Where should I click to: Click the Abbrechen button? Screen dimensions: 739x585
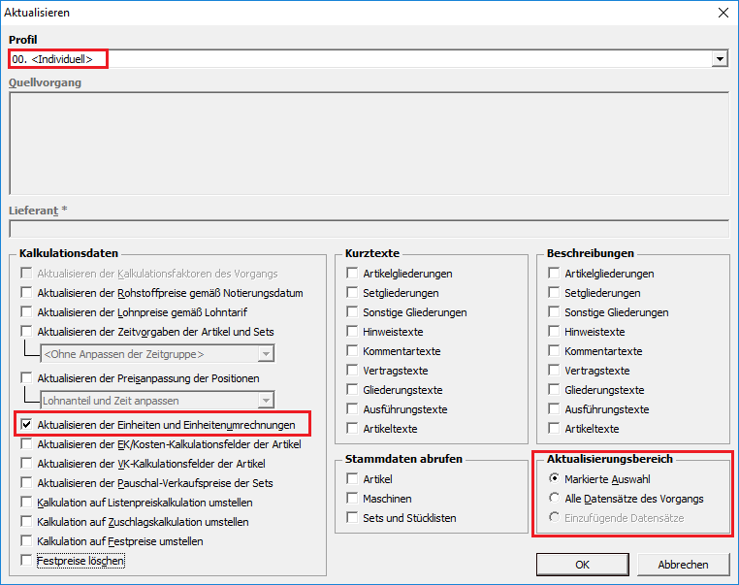683,565
